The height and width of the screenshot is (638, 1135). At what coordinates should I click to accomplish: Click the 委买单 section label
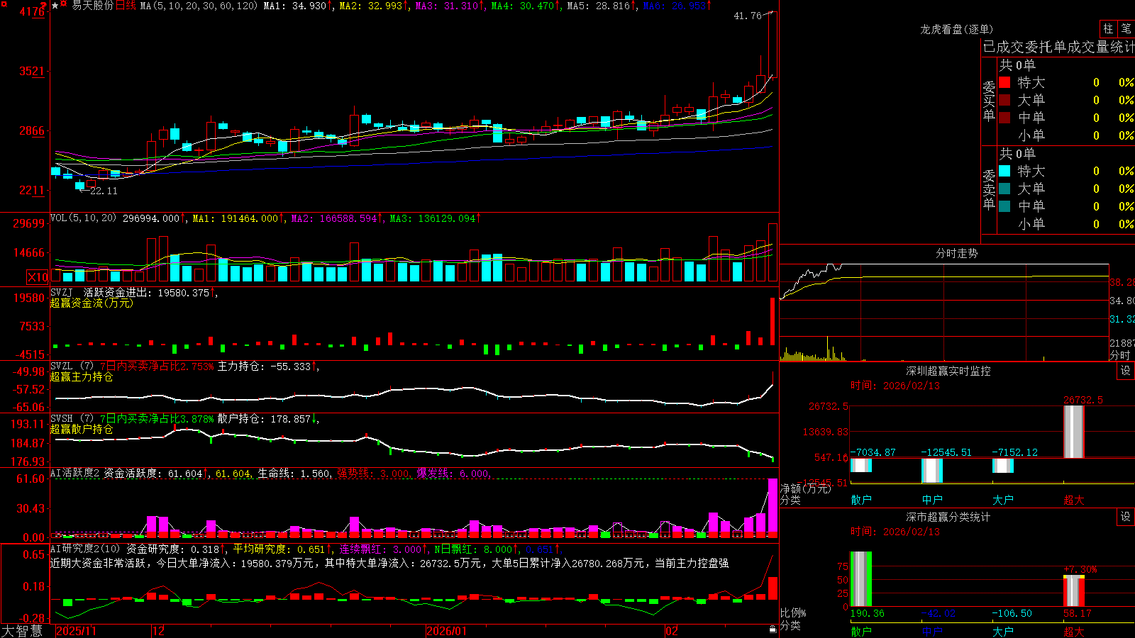(989, 101)
